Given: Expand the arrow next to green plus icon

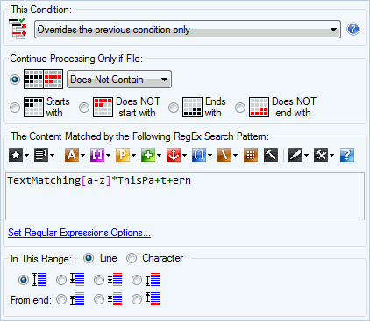Looking at the screenshot, I should coord(159,155).
